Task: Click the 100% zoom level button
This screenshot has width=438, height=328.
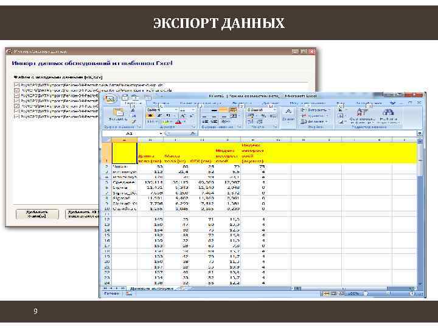Action: (x=354, y=293)
